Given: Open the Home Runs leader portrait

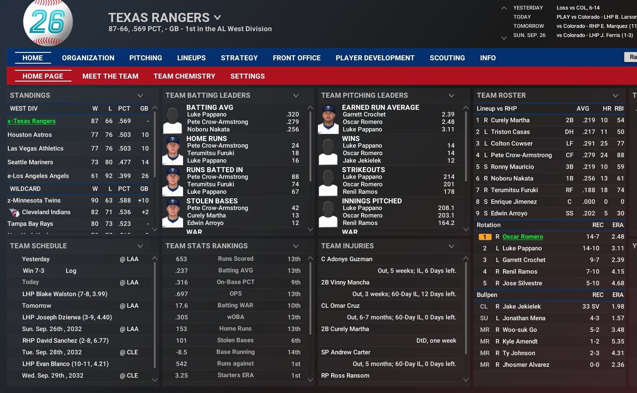Looking at the screenshot, I should [x=172, y=150].
